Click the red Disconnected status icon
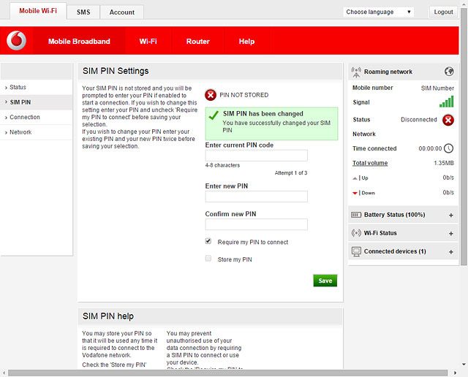 [x=448, y=120]
